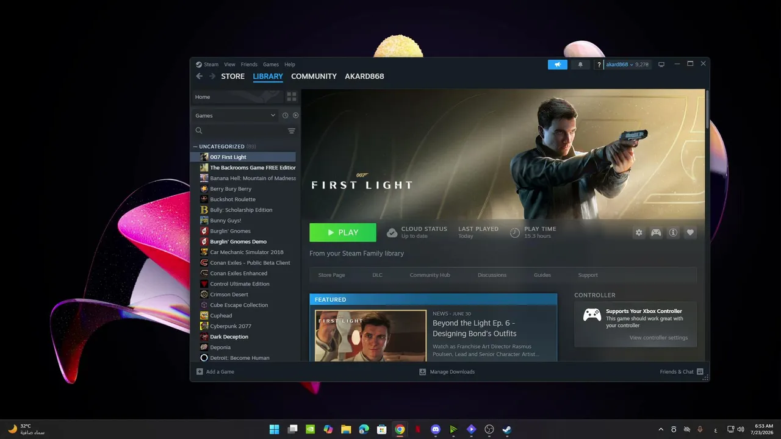Collapse the Uncategorized category
781x439 pixels.
click(195, 146)
